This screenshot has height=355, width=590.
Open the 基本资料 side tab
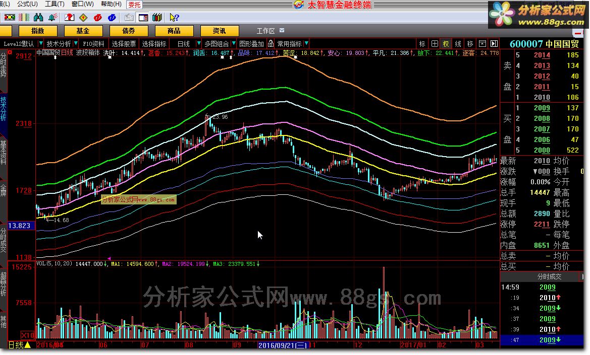pos(4,153)
